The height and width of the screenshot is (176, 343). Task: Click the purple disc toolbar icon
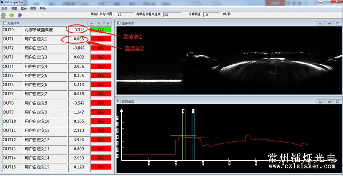[20, 15]
